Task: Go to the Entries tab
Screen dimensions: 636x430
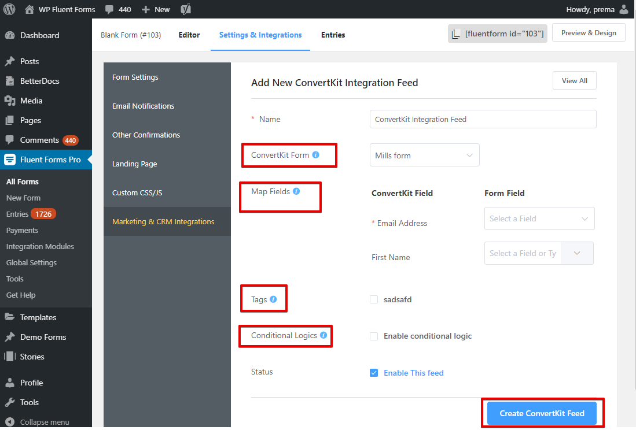Action: pos(333,35)
